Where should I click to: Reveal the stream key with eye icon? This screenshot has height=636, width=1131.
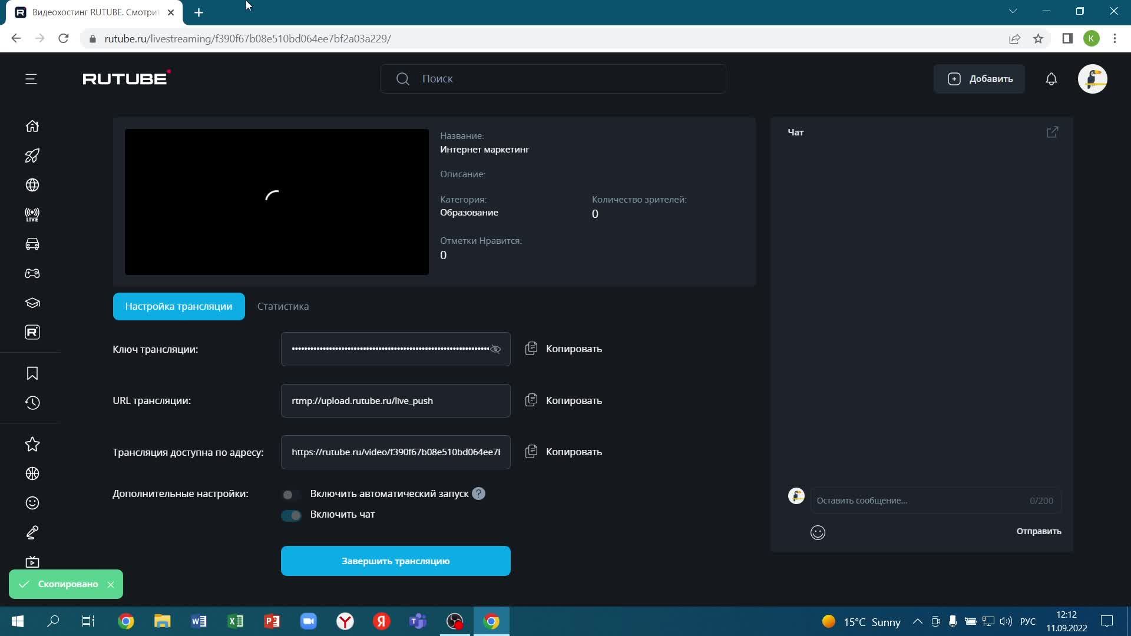click(496, 349)
